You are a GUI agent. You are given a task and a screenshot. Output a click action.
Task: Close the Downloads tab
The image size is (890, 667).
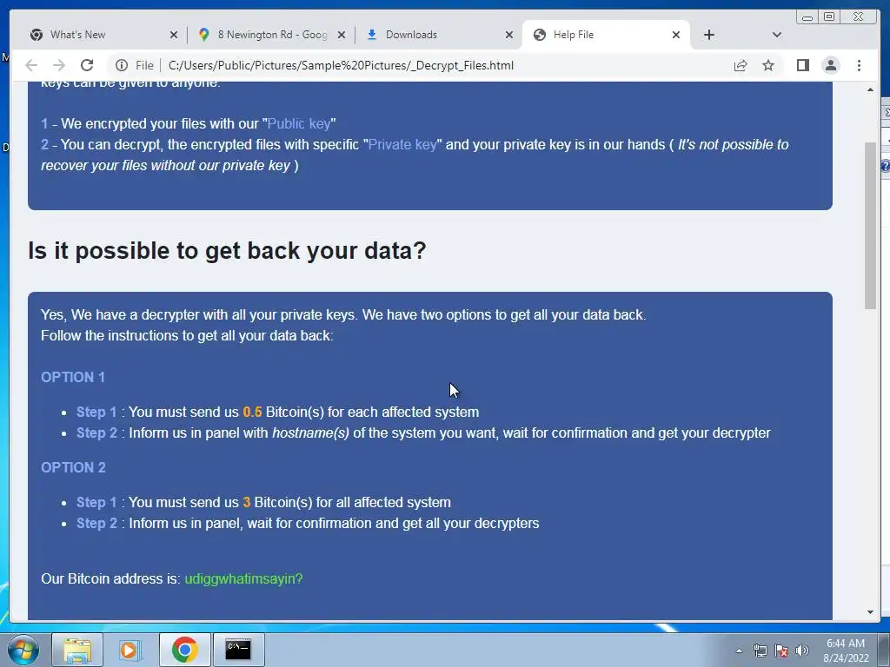[x=509, y=35]
